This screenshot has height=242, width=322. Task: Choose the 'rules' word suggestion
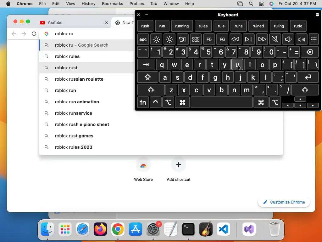[203, 26]
